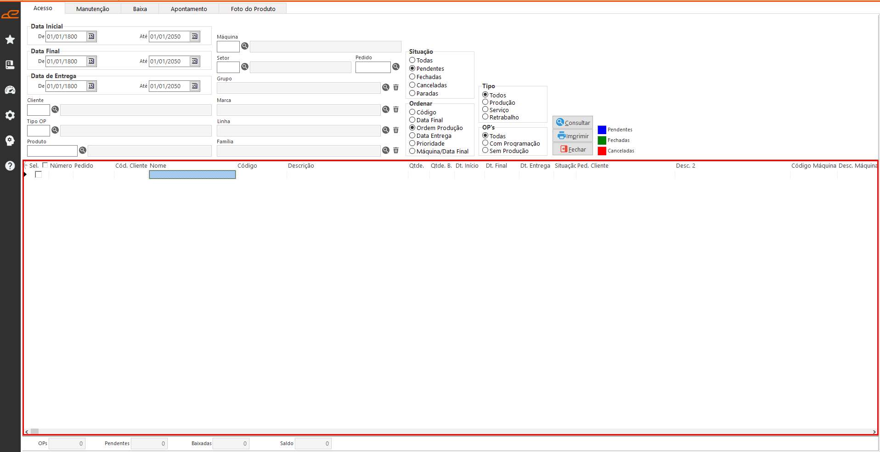The image size is (880, 452).
Task: Open the settings gear icon in sidebar
Action: [x=10, y=115]
